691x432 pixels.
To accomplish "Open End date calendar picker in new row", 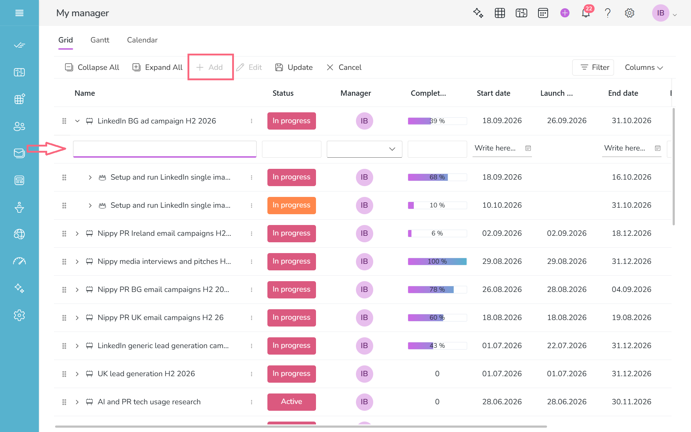I will 658,148.
